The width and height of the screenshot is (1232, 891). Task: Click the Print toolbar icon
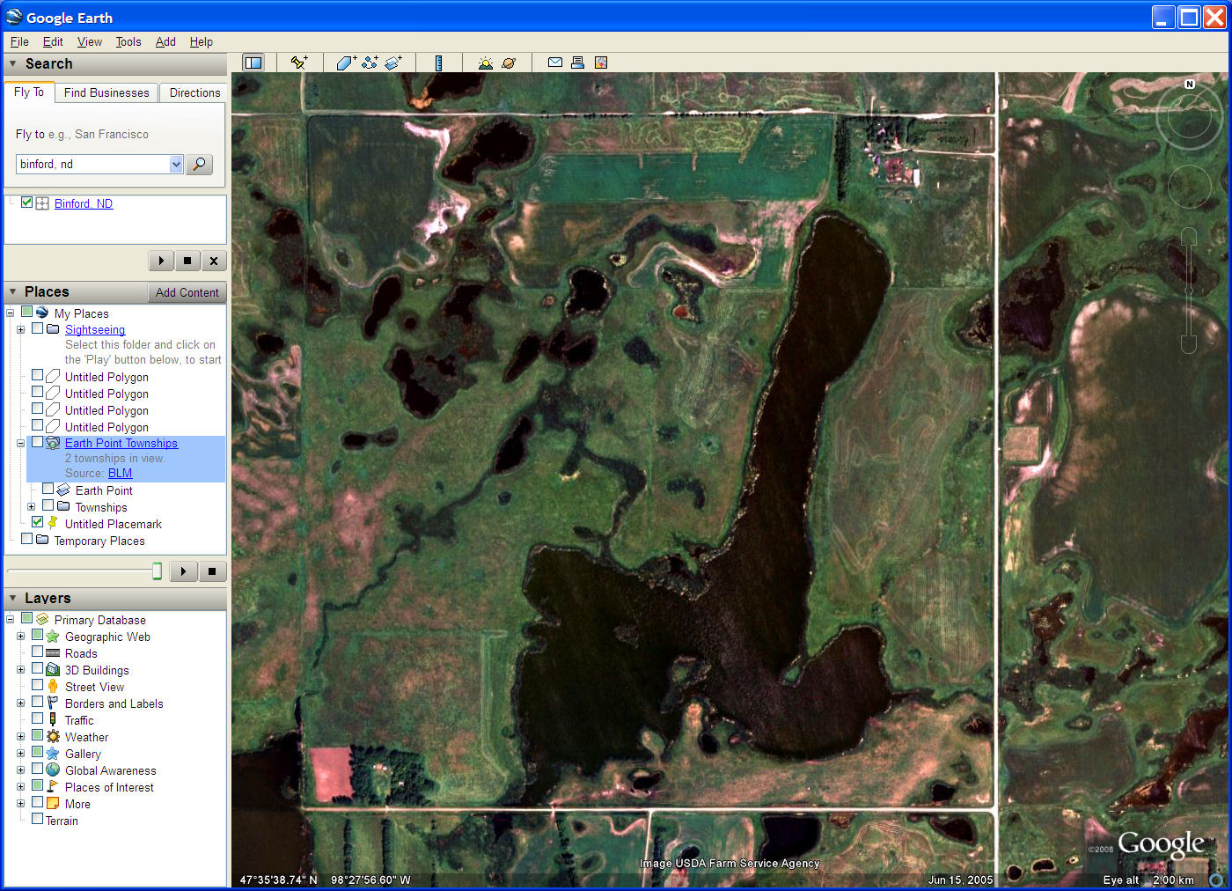click(x=577, y=63)
